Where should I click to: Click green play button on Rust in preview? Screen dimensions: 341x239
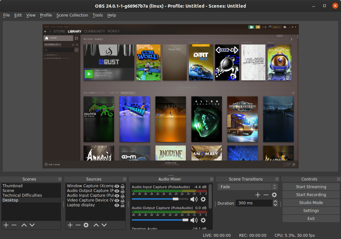pos(89,74)
